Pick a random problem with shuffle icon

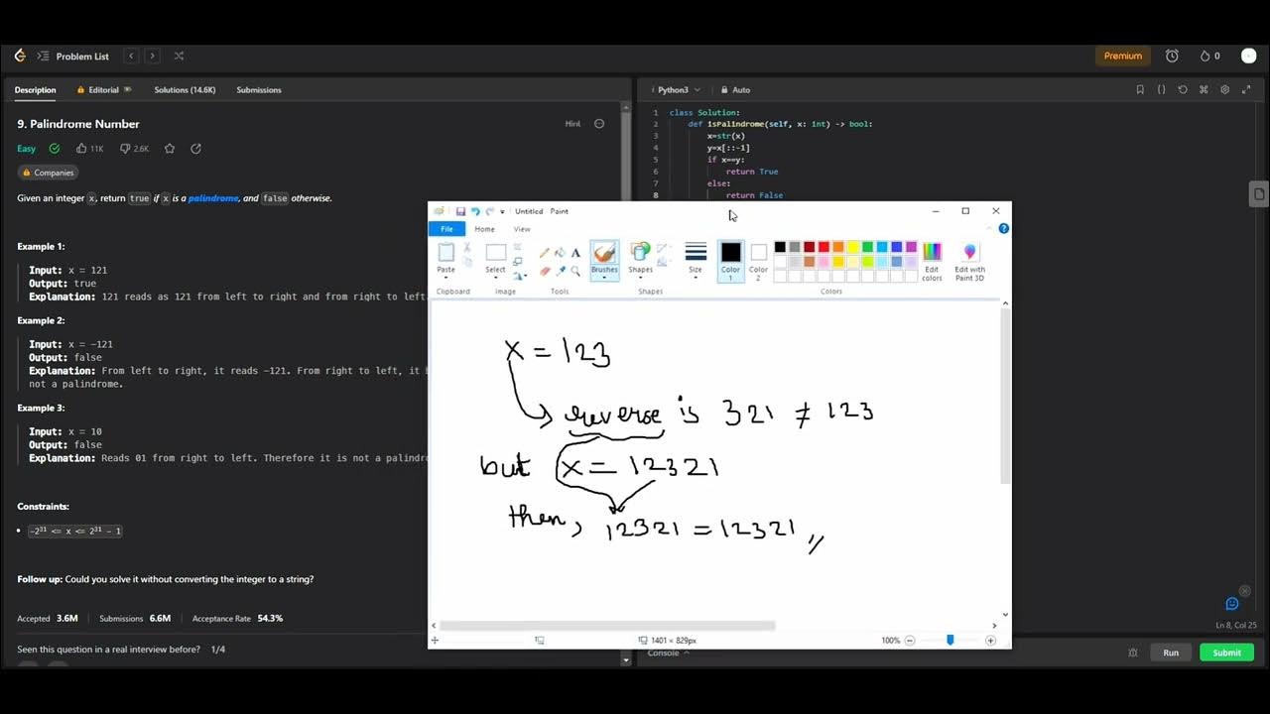click(179, 57)
